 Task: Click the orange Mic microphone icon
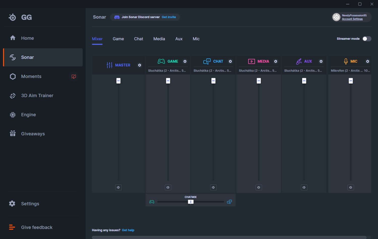(346, 61)
